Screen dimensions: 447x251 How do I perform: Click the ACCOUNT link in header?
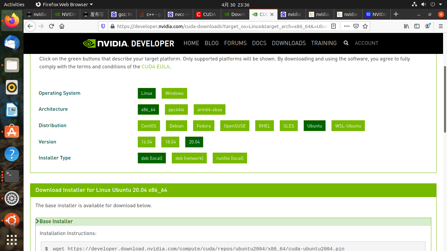coord(366,43)
